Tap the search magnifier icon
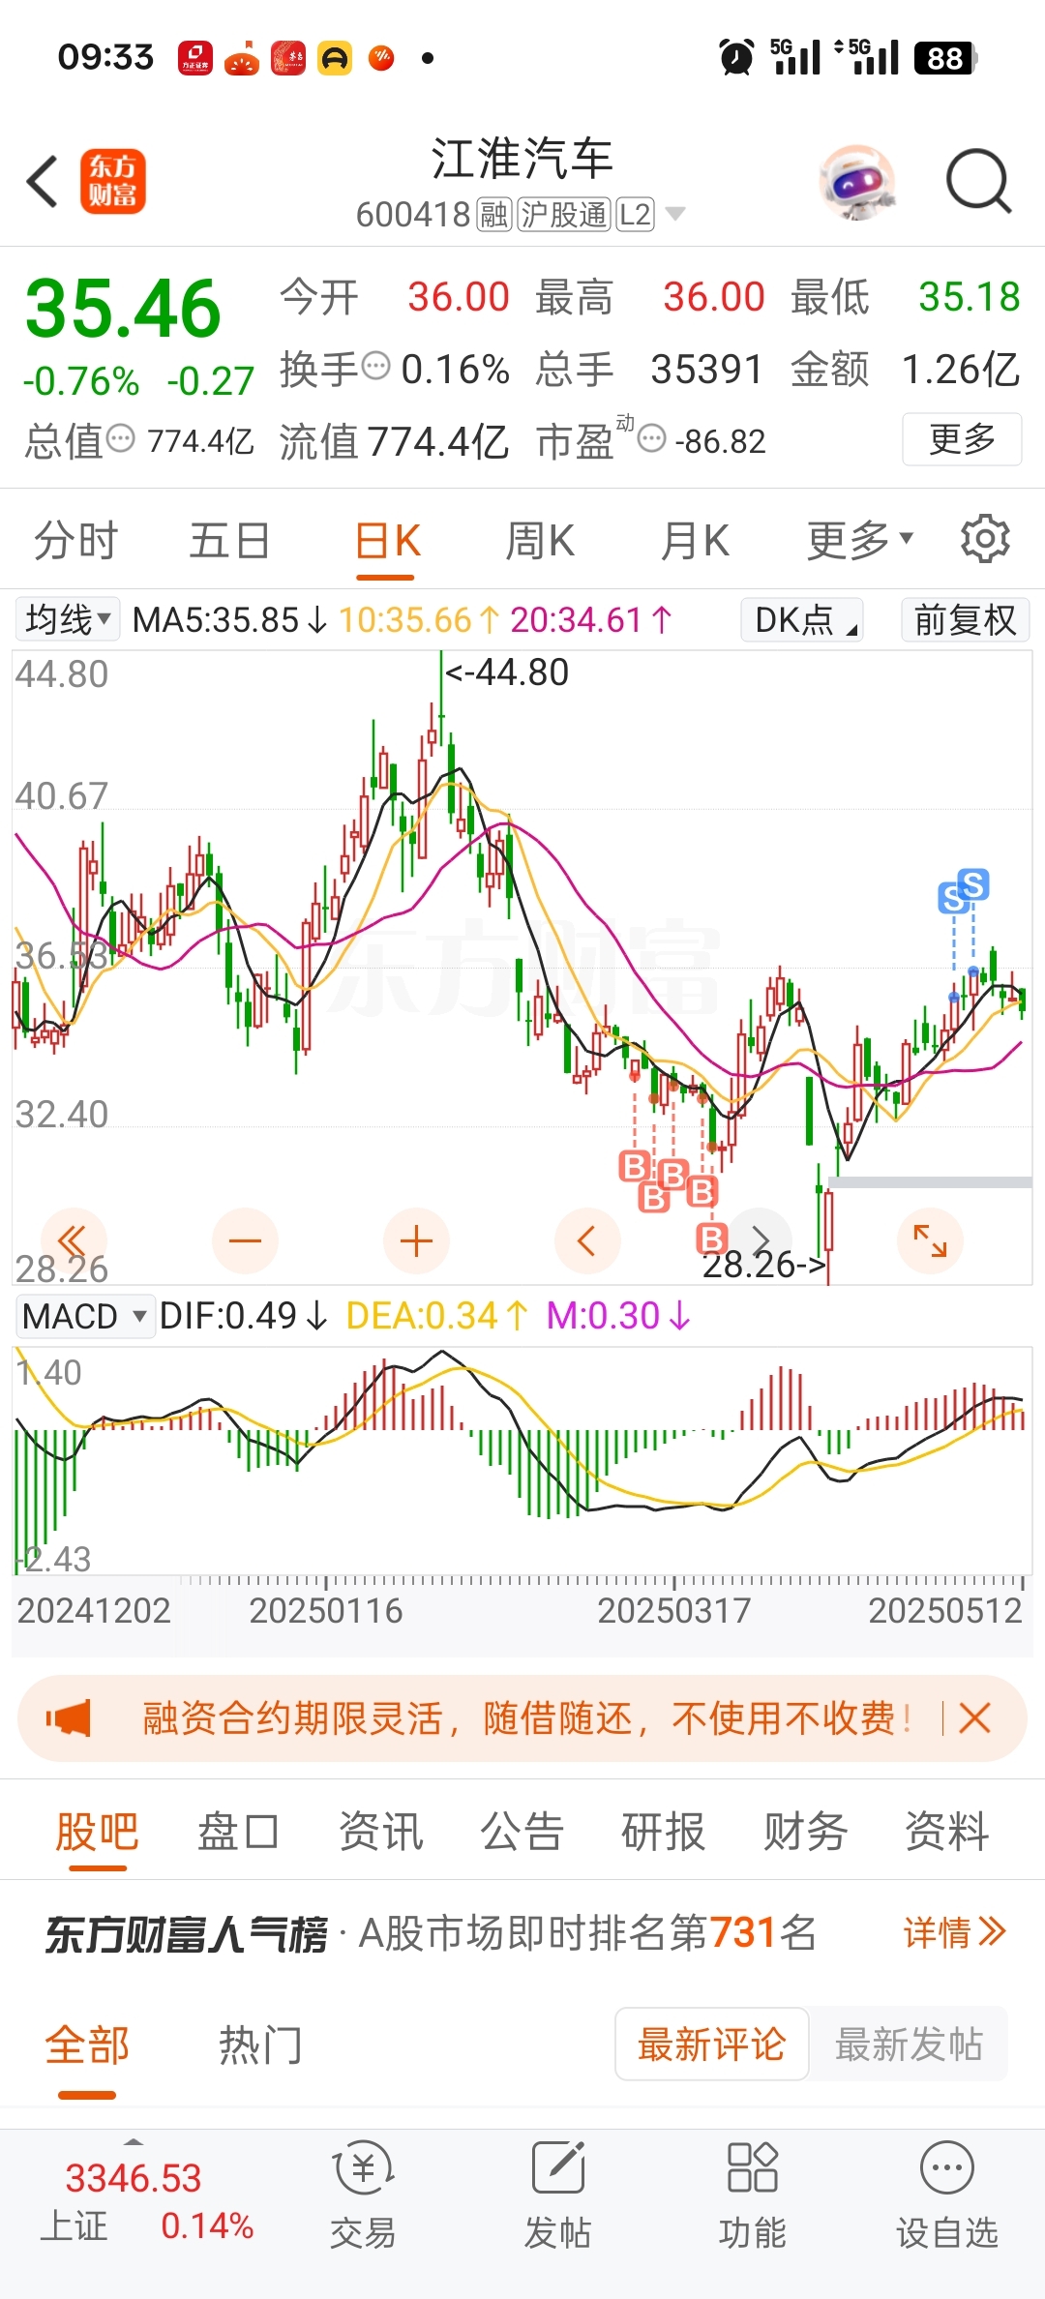Screen dimensions: 1045x2299 click(x=978, y=181)
